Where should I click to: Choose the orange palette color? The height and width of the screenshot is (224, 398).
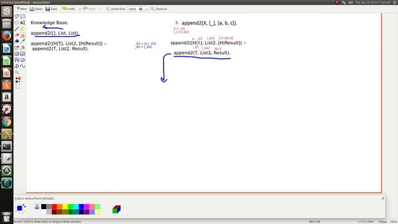60,207
